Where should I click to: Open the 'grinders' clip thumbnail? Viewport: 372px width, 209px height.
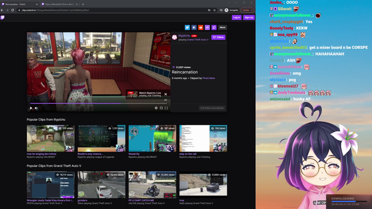(102, 185)
